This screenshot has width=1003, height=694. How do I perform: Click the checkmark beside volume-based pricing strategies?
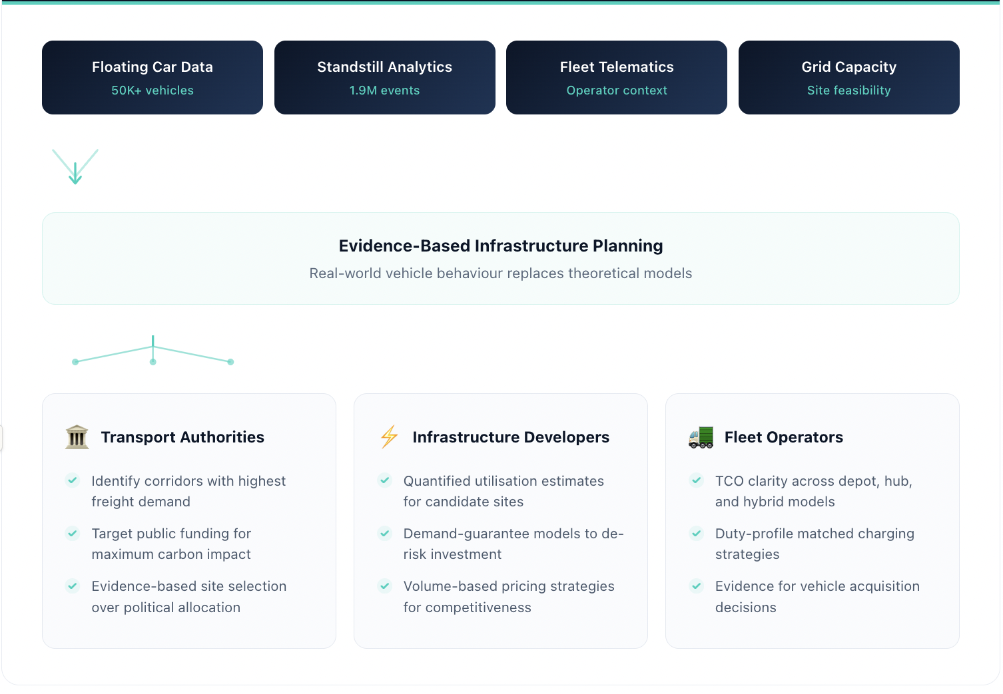[x=384, y=586]
